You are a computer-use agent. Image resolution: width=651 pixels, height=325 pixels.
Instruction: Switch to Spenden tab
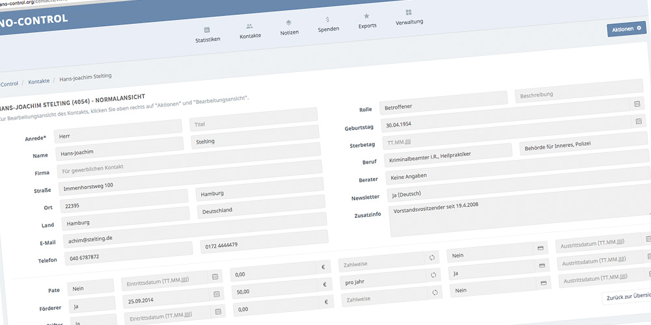click(x=328, y=25)
